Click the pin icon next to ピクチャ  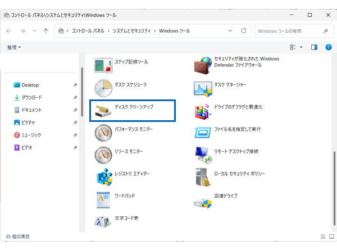click(75, 122)
